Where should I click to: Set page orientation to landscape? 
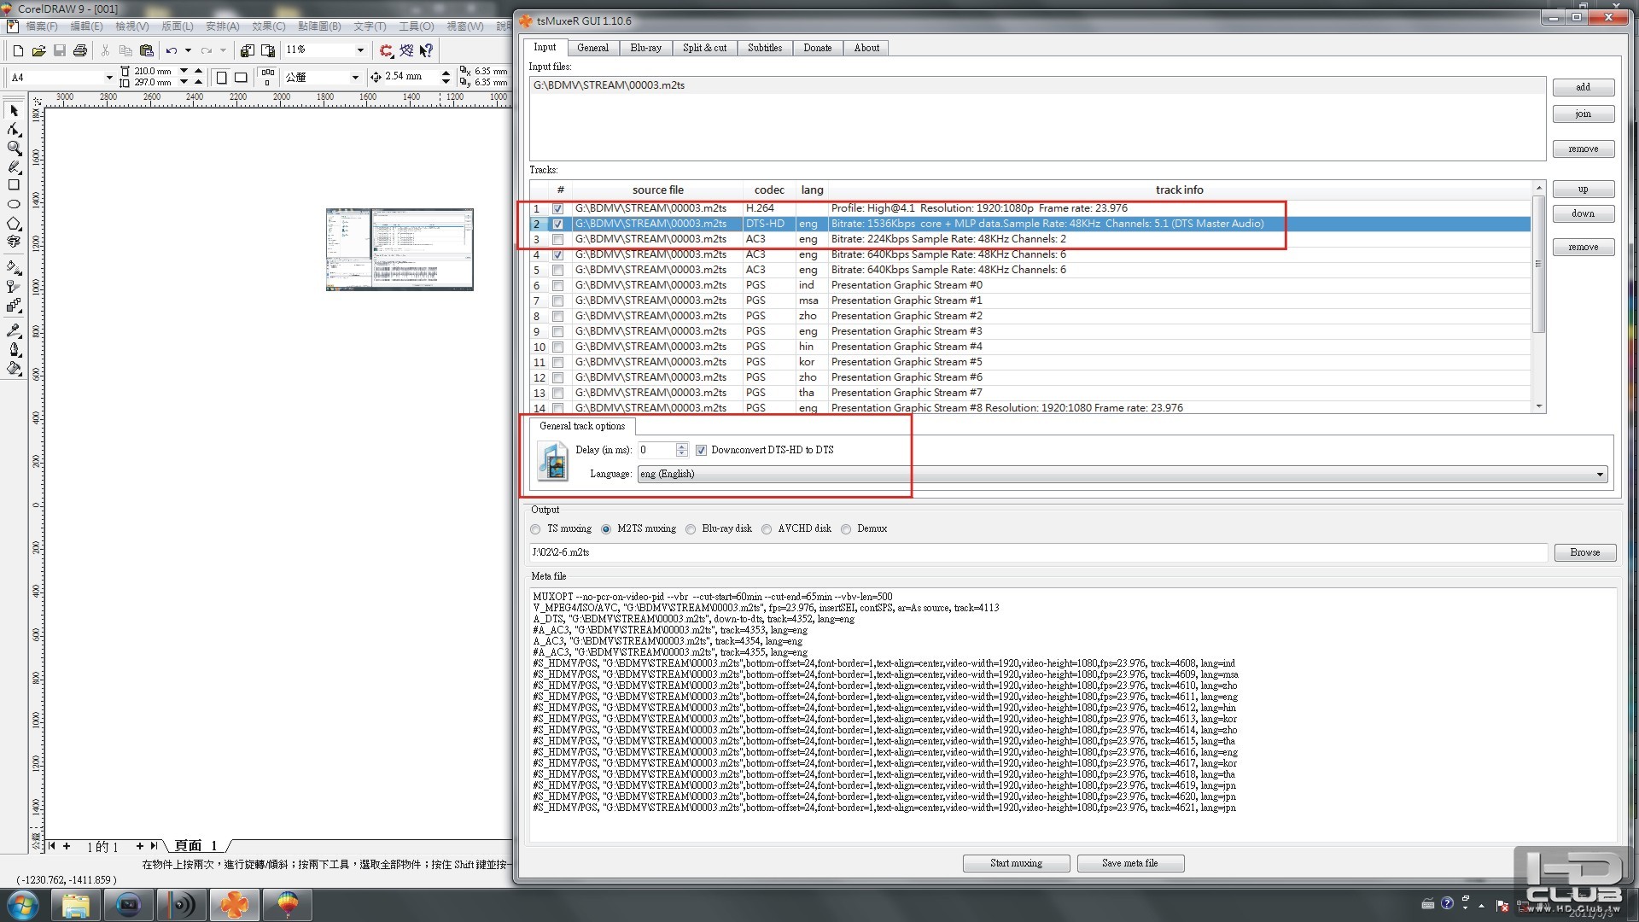(x=242, y=78)
